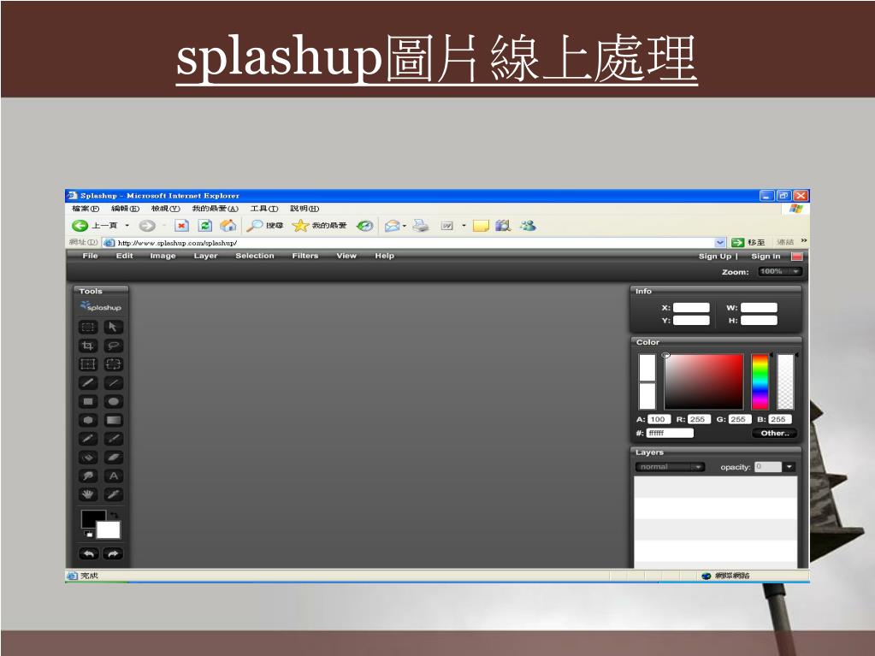
Task: Open the Back button history dropdown arrow
Action: coord(127,225)
